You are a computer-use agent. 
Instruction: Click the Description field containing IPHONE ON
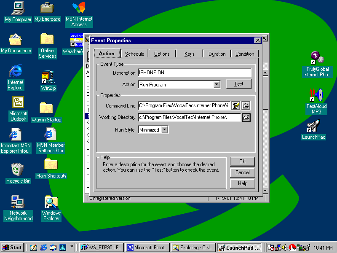[195, 73]
